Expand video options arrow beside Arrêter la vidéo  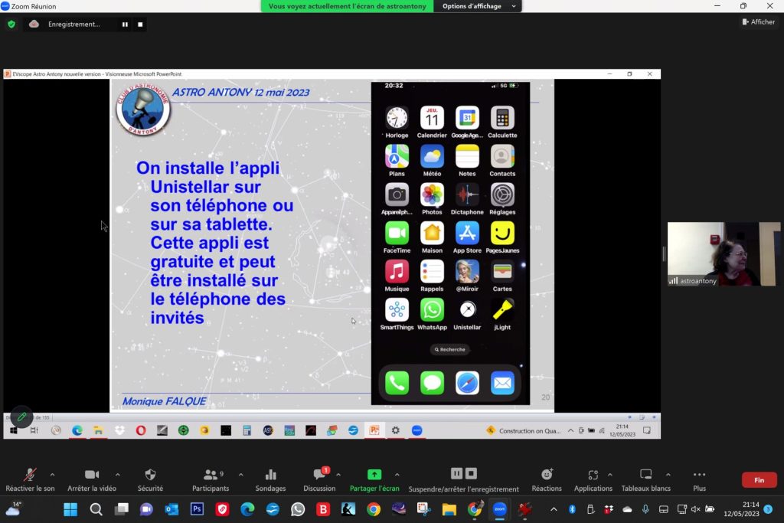(x=117, y=475)
